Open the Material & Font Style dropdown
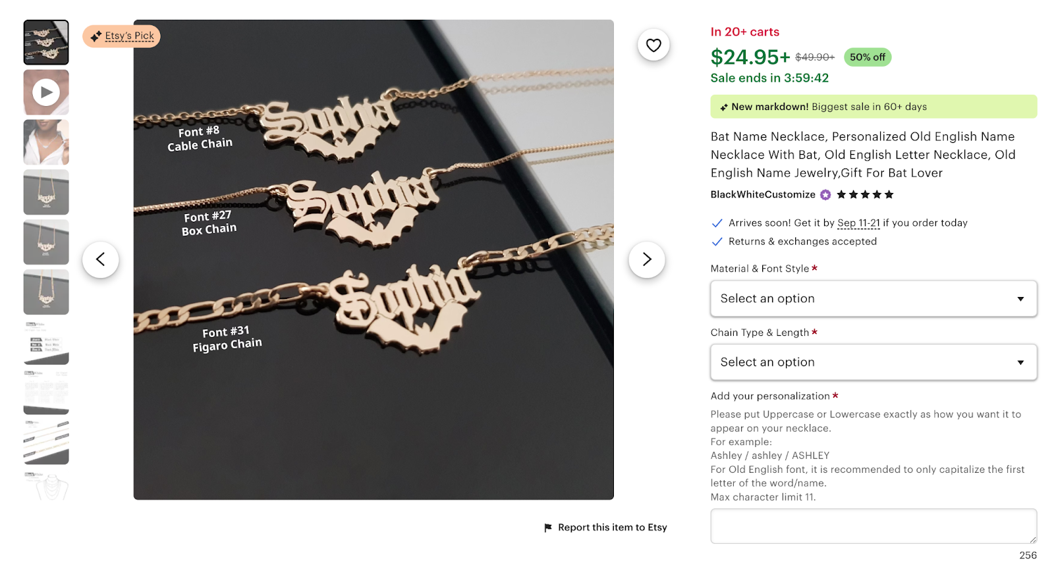 874,298
